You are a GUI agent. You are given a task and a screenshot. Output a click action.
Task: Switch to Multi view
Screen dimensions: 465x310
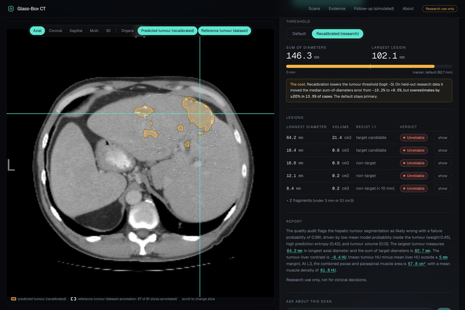[94, 31]
